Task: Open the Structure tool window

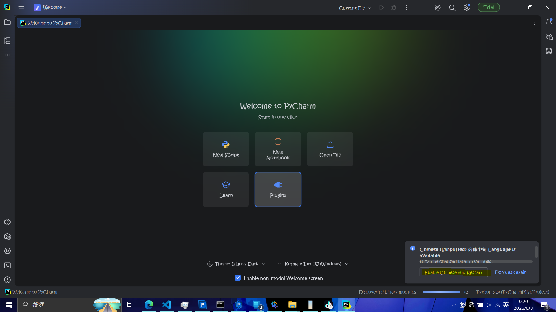Action: pos(8,40)
